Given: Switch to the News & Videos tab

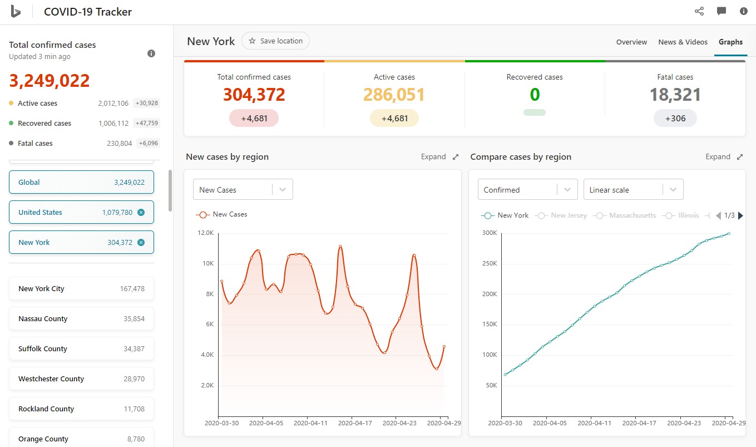Looking at the screenshot, I should tap(683, 42).
